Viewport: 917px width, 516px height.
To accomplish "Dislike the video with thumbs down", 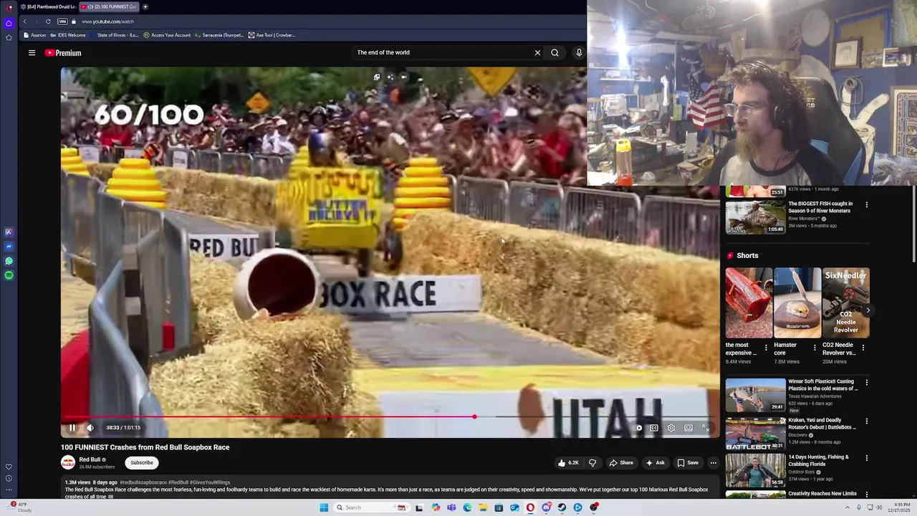I will 592,463.
